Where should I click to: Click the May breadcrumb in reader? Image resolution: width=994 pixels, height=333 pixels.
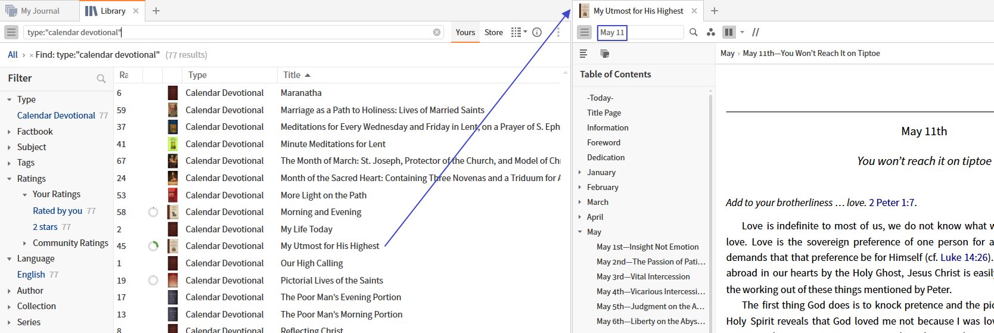coord(727,53)
